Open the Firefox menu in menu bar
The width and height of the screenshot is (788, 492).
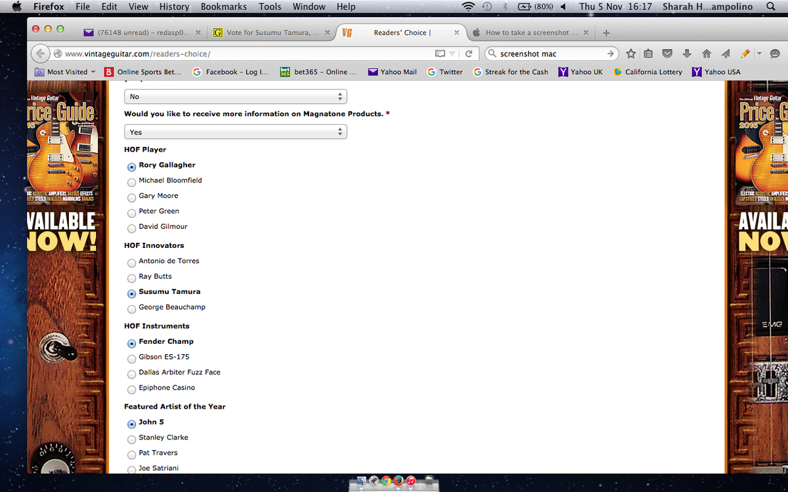pyautogui.click(x=48, y=7)
